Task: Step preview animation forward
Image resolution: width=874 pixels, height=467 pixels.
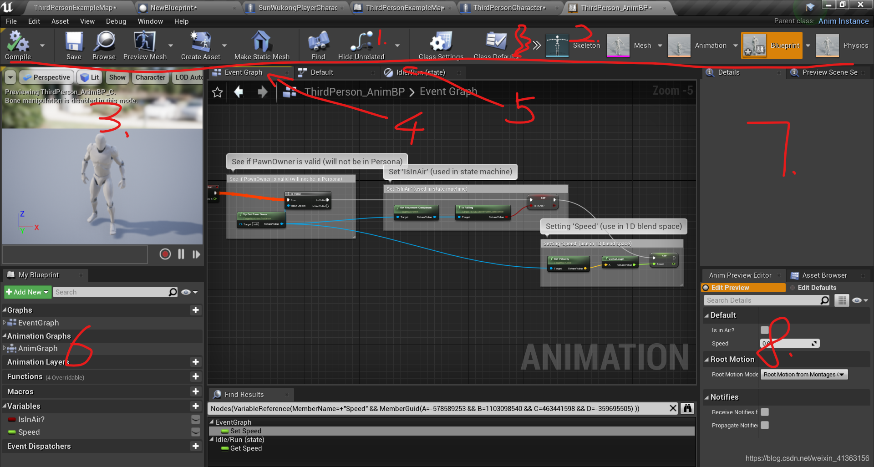Action: tap(196, 254)
